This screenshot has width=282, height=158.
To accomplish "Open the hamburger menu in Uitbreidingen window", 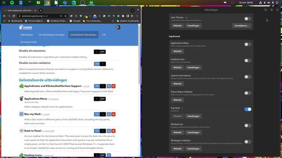I will coord(271,10).
